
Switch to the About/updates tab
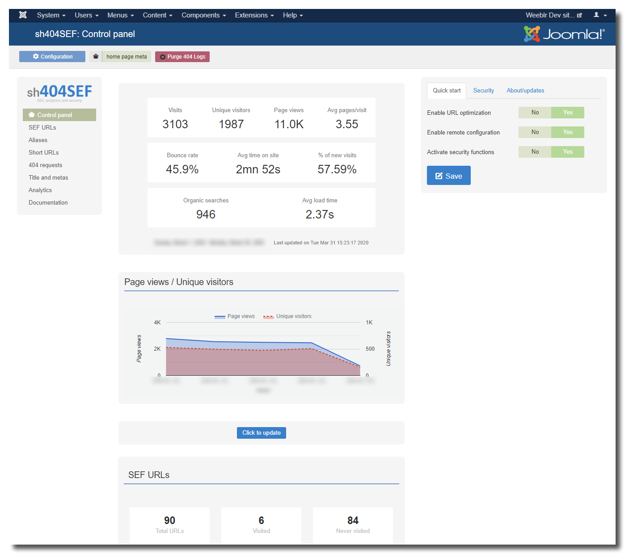[x=525, y=90]
